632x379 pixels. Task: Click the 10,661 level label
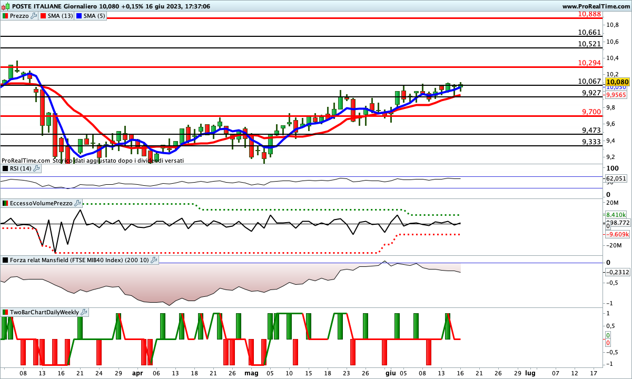click(x=589, y=32)
